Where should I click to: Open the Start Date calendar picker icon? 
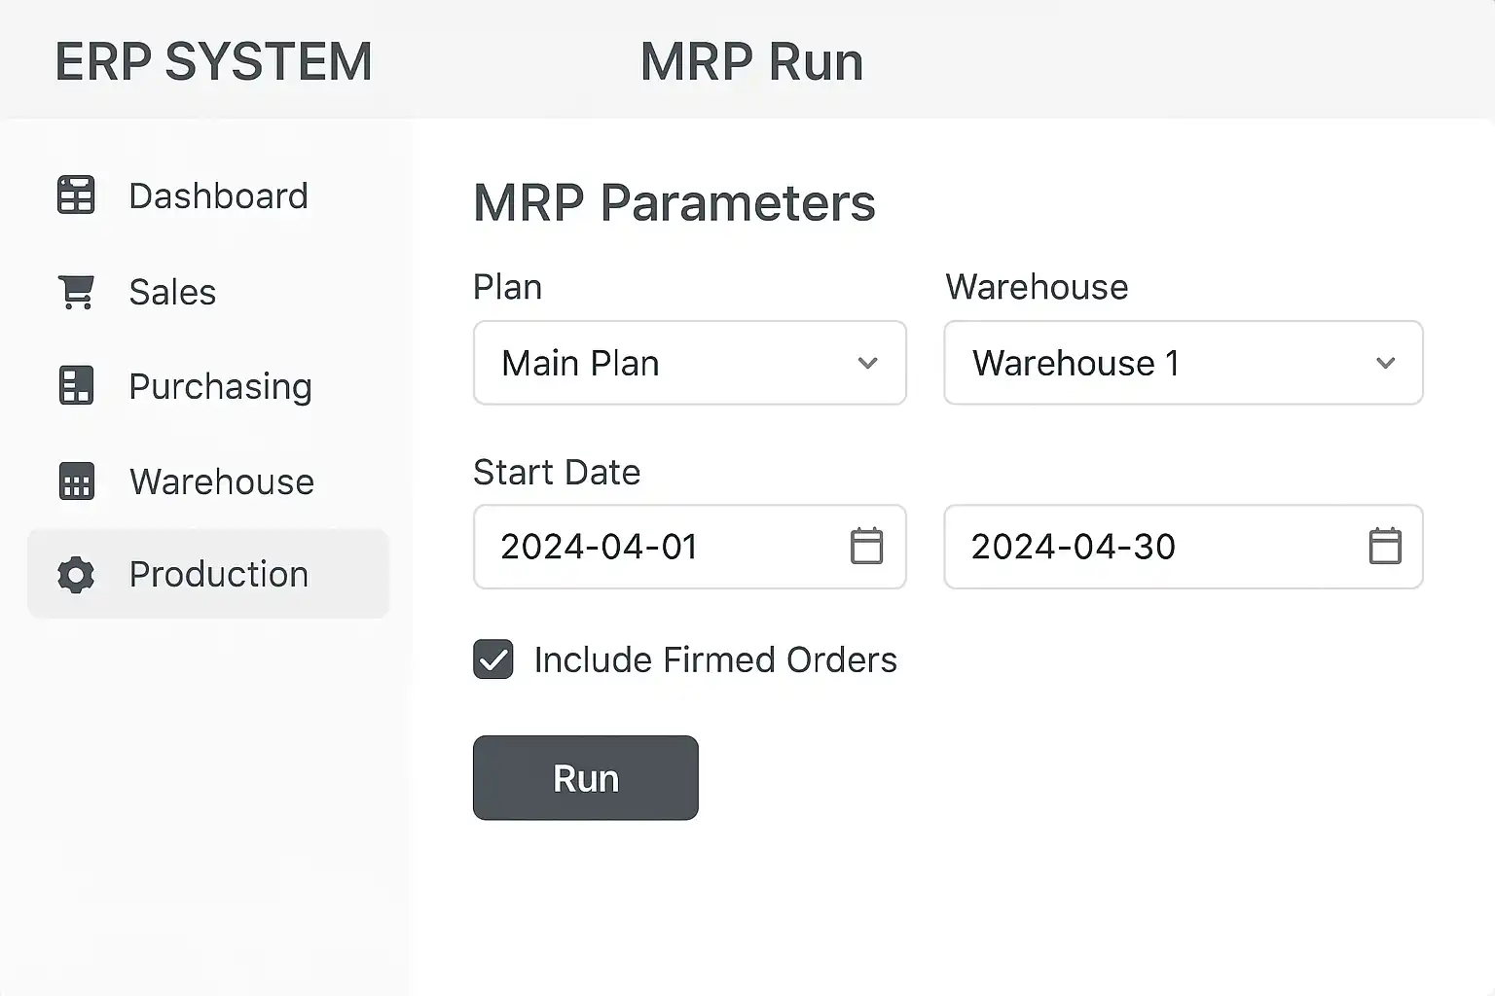coord(866,547)
